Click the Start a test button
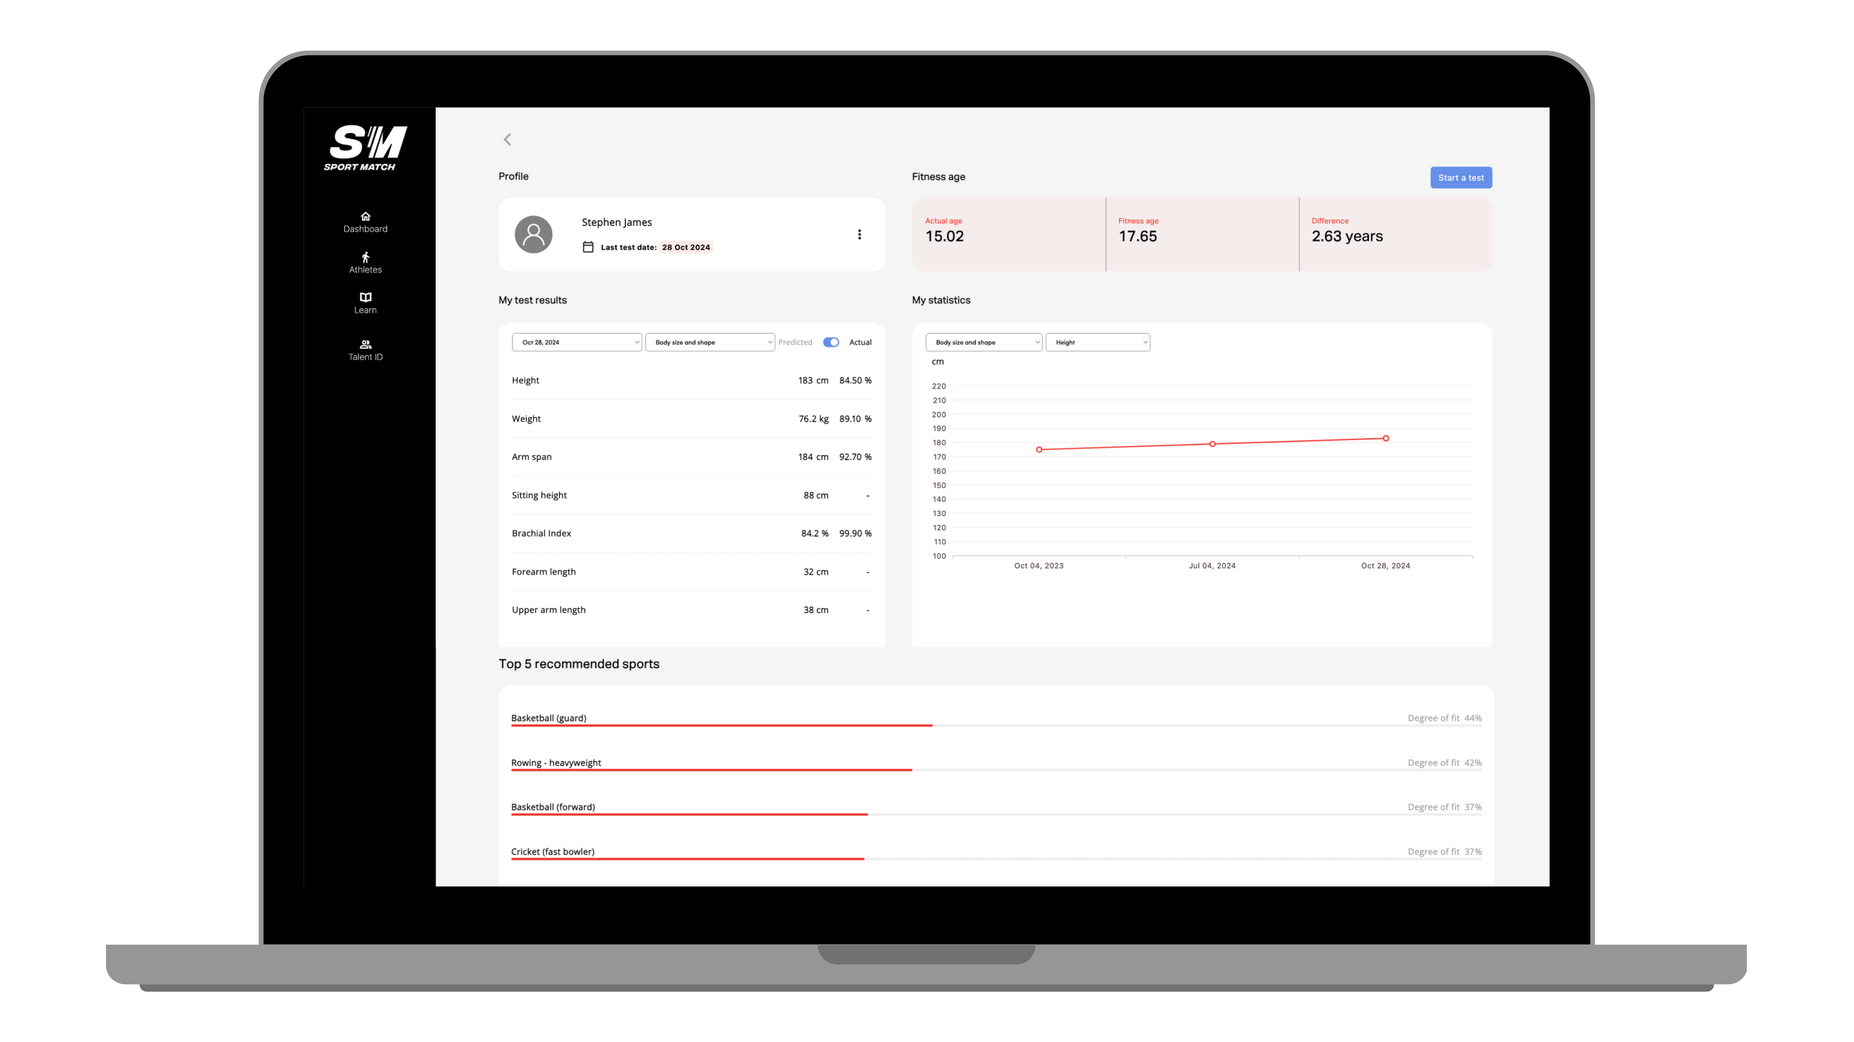This screenshot has width=1854, height=1042. point(1461,178)
